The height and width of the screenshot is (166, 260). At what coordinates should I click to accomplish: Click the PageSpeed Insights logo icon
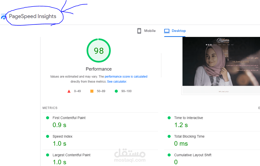pyautogui.click(x=4, y=17)
